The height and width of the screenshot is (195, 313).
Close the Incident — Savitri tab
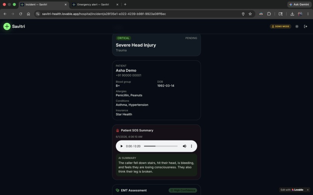pos(66,4)
